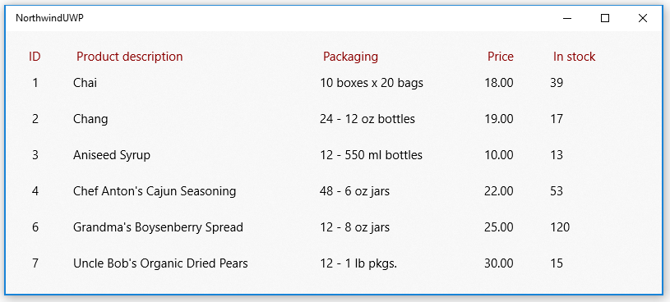Select Chef Anton's Cajun Seasoning row
Screen dimensions: 670x302
point(333,191)
